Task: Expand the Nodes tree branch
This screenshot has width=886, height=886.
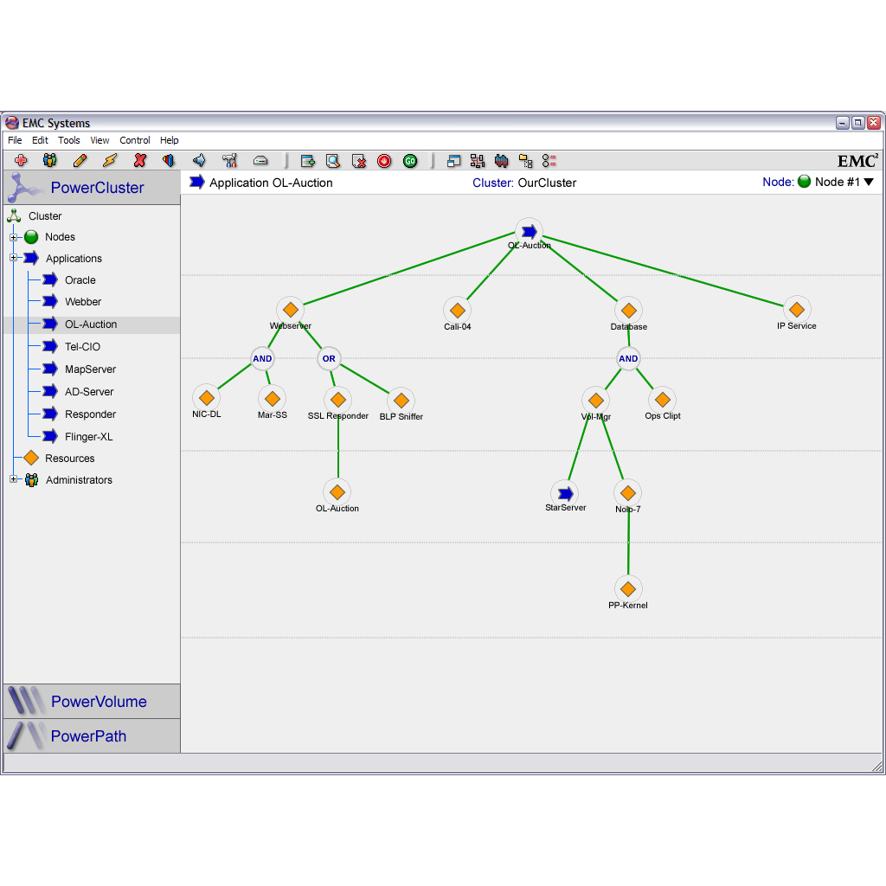Action: [14, 237]
